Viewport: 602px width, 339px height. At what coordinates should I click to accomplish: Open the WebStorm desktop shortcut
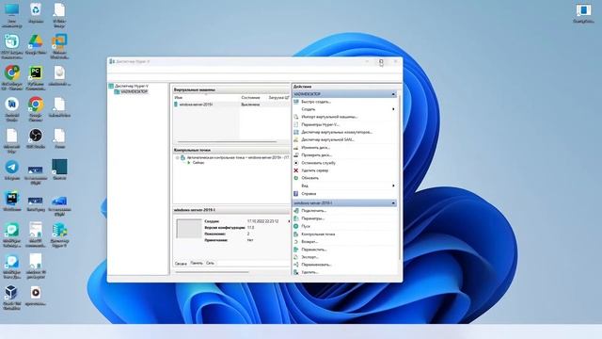point(12,202)
